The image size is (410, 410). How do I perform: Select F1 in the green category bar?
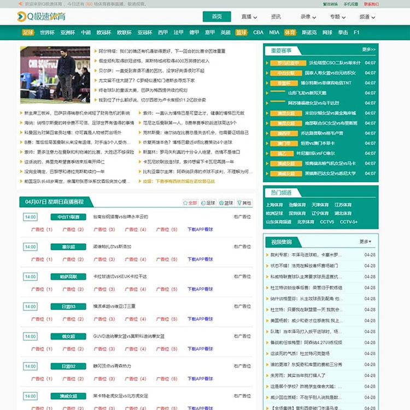(356, 32)
